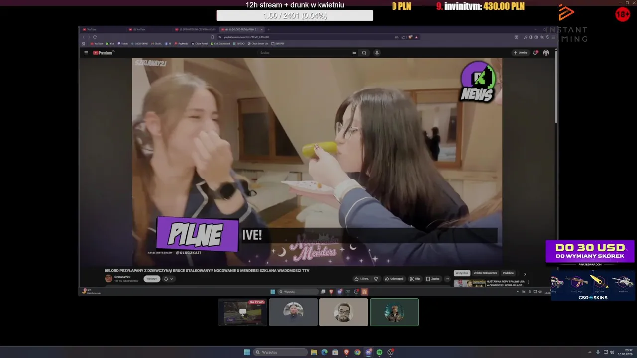Select the participant tile with suited man avatar
This screenshot has height=358, width=637.
(x=293, y=312)
